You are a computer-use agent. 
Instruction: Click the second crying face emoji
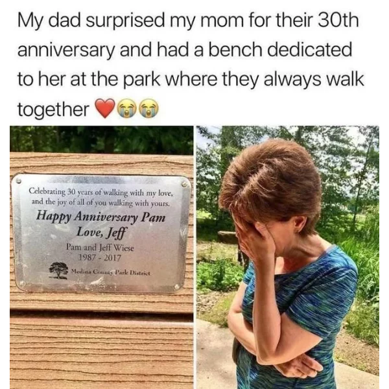(x=149, y=108)
